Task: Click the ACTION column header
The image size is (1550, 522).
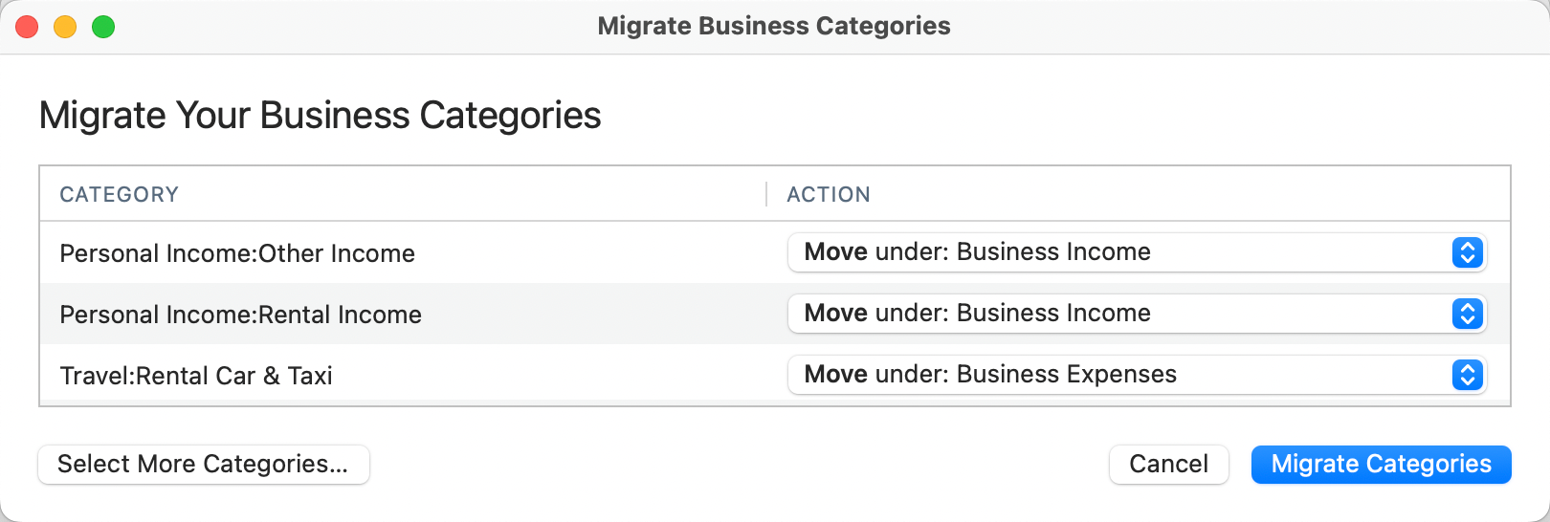Action: (829, 195)
